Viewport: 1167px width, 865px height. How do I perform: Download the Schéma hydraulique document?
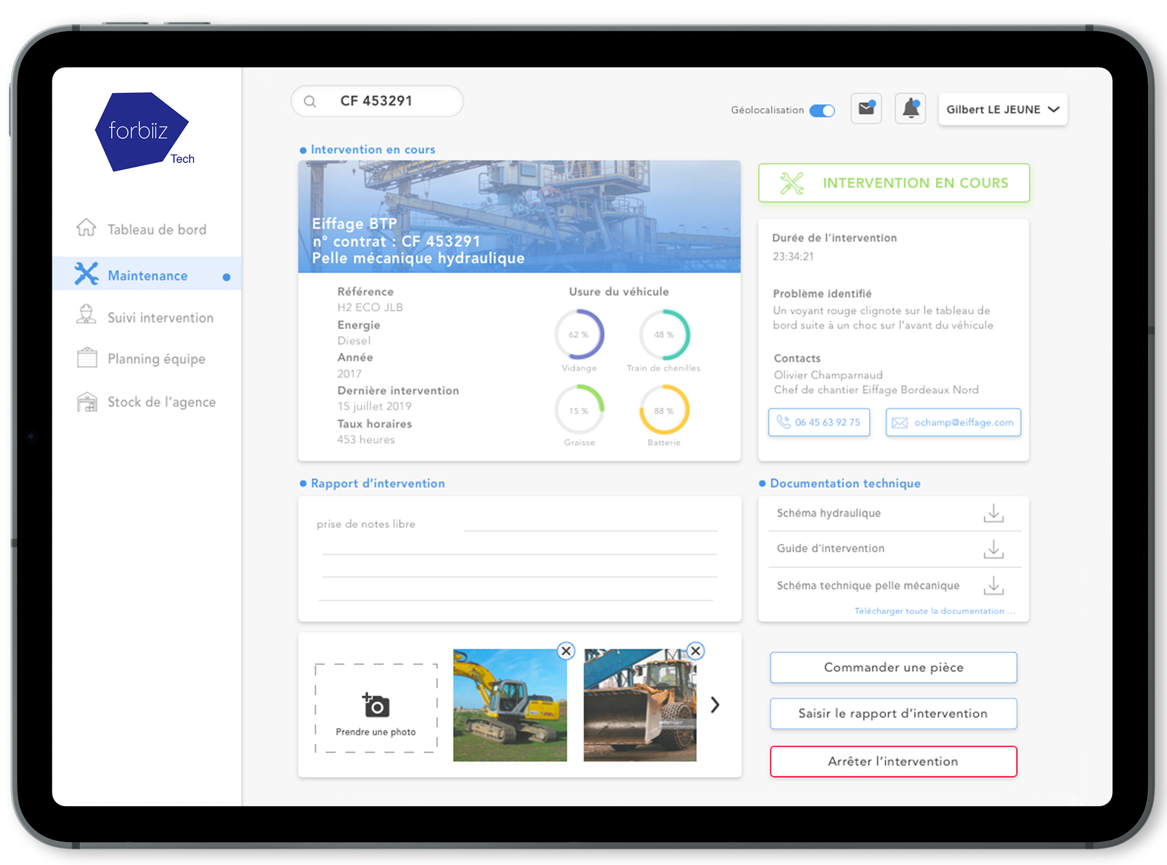pyautogui.click(x=993, y=513)
